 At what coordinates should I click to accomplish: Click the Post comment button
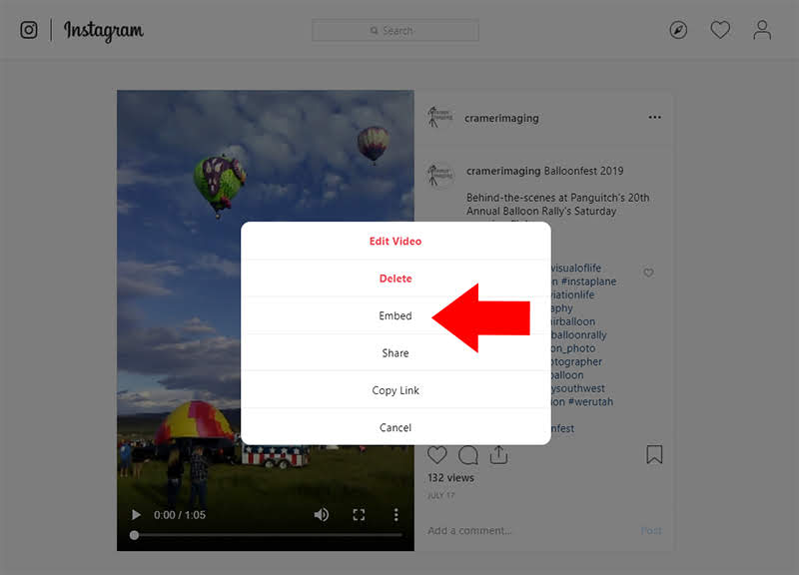click(651, 531)
